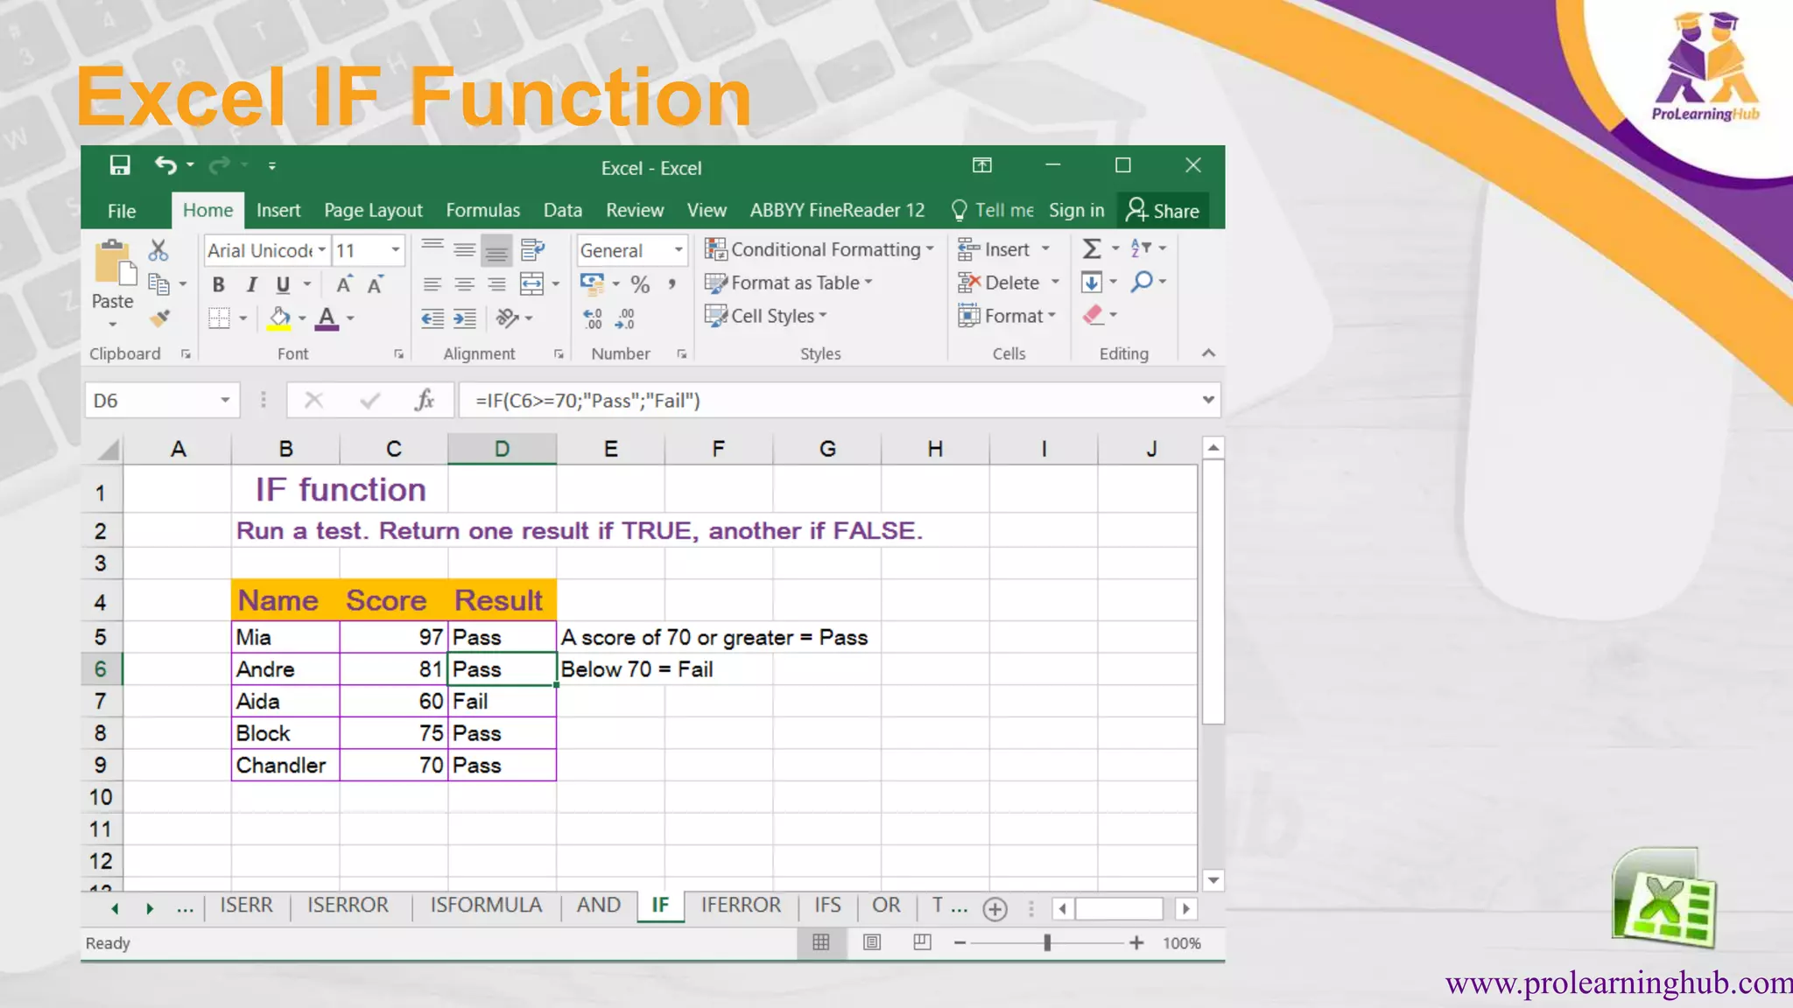Switch to Page Break Preview in status bar
This screenshot has height=1008, width=1793.
(922, 942)
